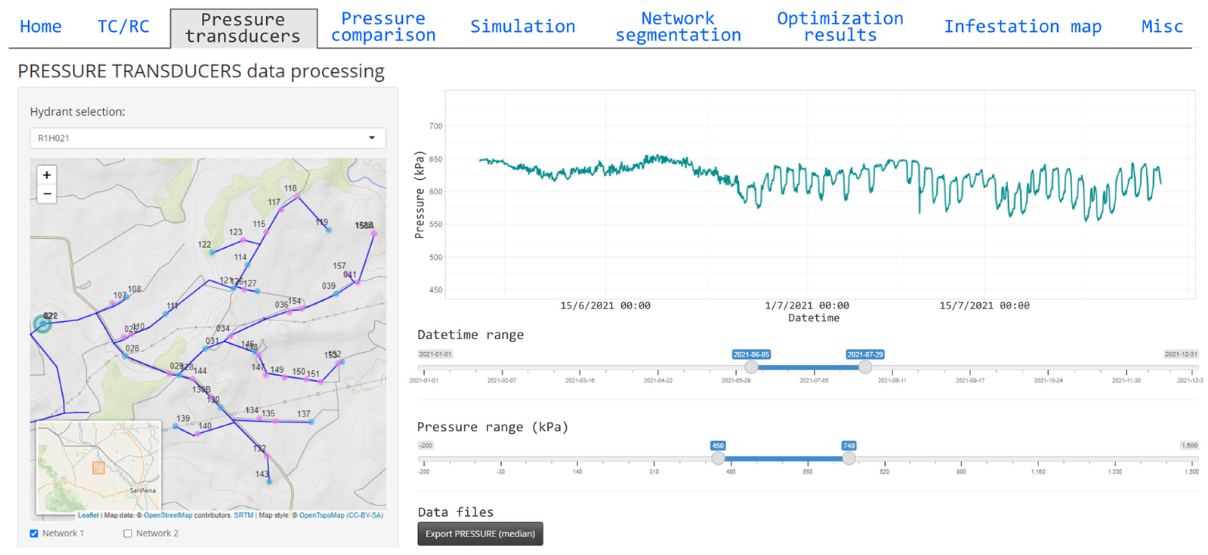Click the dropdown arrow of the hydrant selector
1208x555 pixels.
[372, 138]
